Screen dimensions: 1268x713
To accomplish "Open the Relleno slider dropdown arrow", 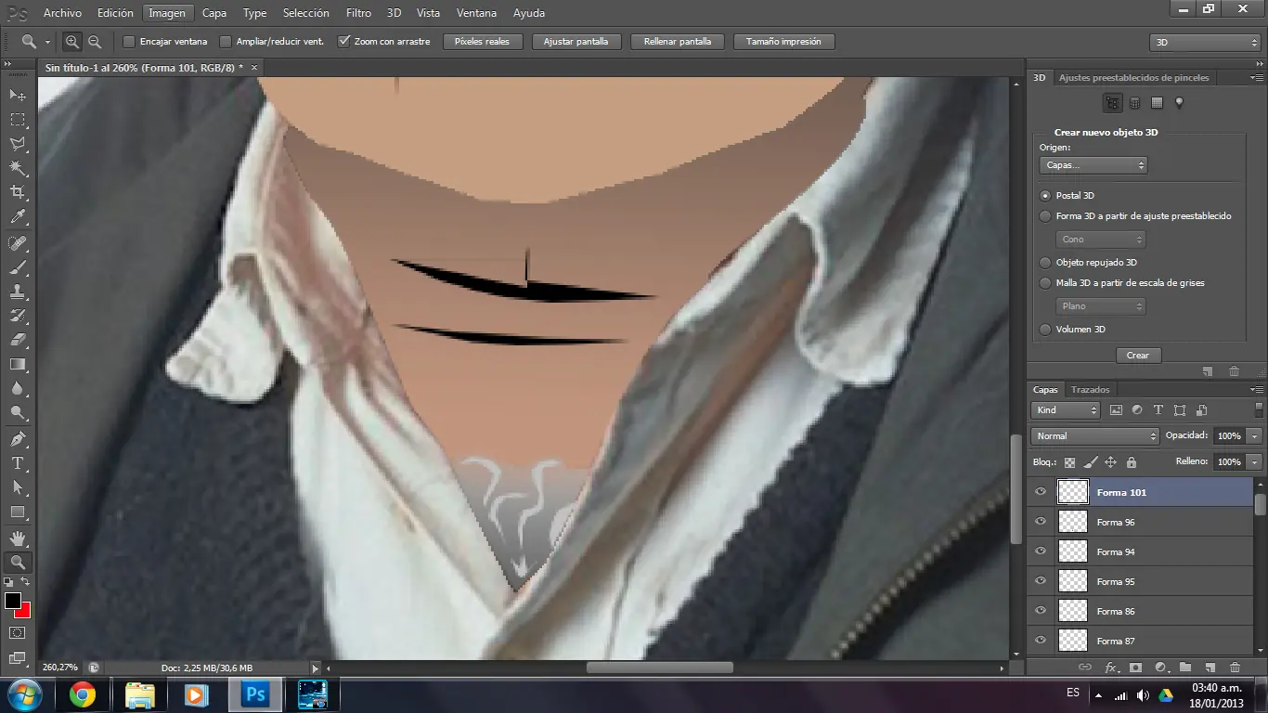I will (x=1255, y=462).
